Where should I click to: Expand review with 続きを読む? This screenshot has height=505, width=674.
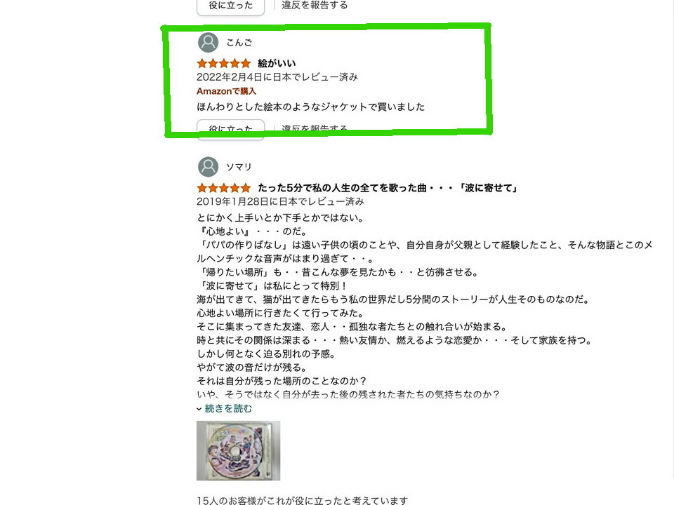(228, 408)
